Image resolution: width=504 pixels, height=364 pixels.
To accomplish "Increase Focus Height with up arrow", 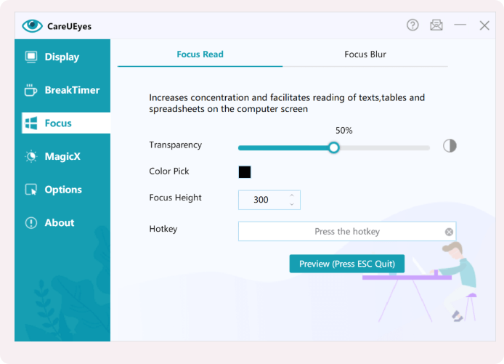I will pos(292,195).
